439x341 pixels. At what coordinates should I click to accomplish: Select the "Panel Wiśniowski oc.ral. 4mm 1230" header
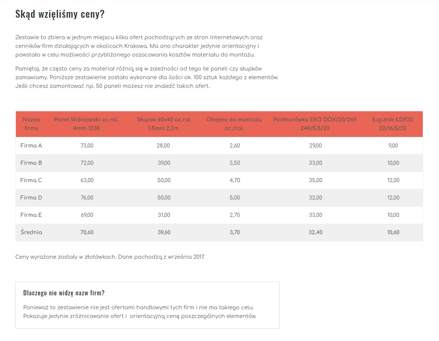pyautogui.click(x=86, y=124)
